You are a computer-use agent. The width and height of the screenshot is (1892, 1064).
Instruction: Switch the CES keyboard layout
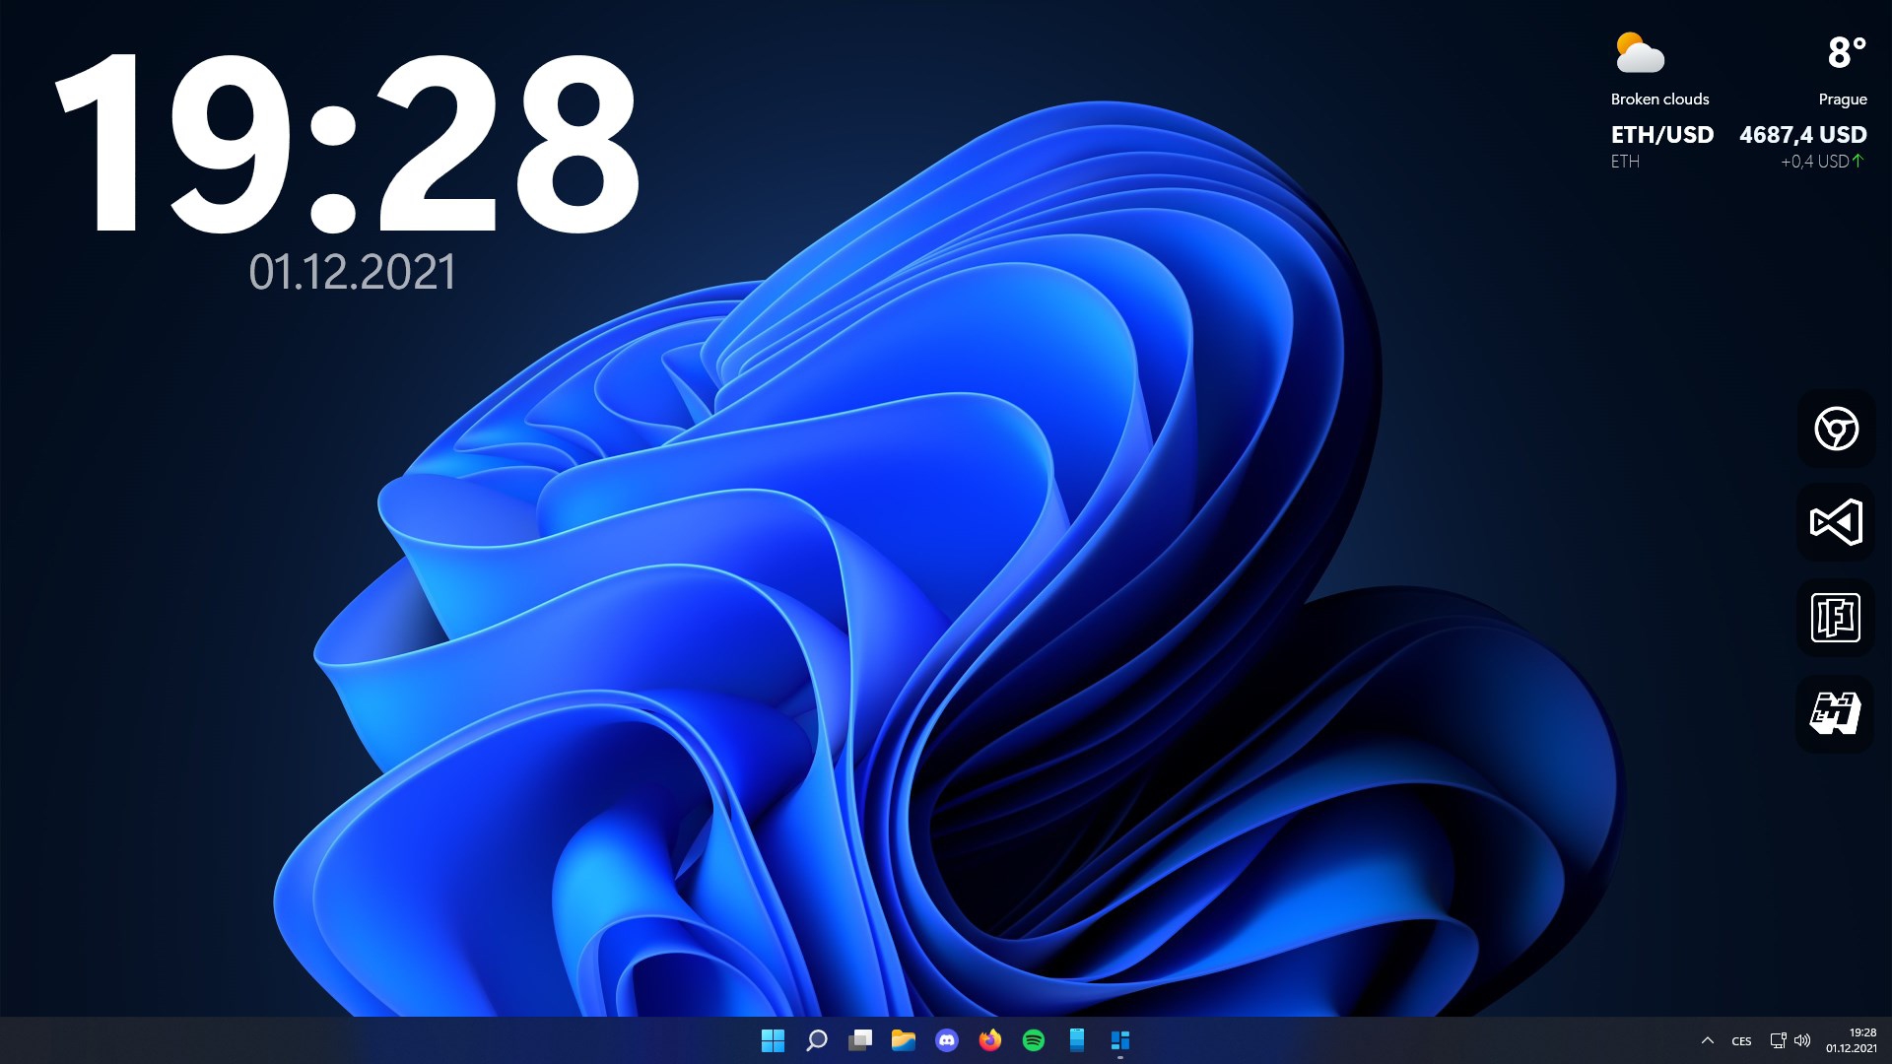pyautogui.click(x=1741, y=1039)
